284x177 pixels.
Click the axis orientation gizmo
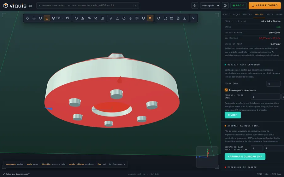pyautogui.click(x=207, y=157)
